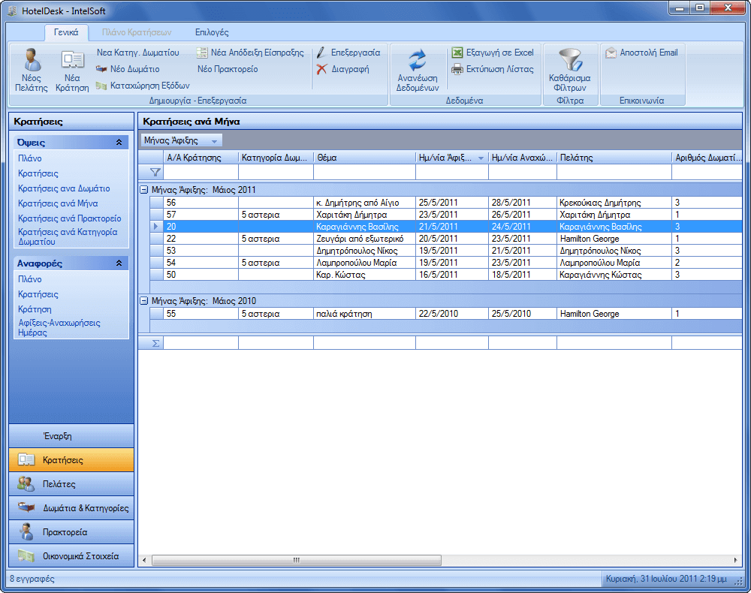Click the Νέος Πελάτης ribbon icon

(31, 60)
